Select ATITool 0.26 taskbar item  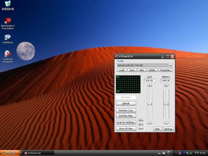click(38, 153)
